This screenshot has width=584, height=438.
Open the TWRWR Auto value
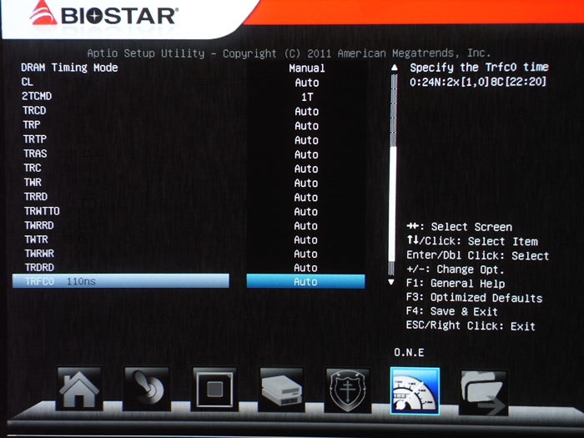pos(306,254)
